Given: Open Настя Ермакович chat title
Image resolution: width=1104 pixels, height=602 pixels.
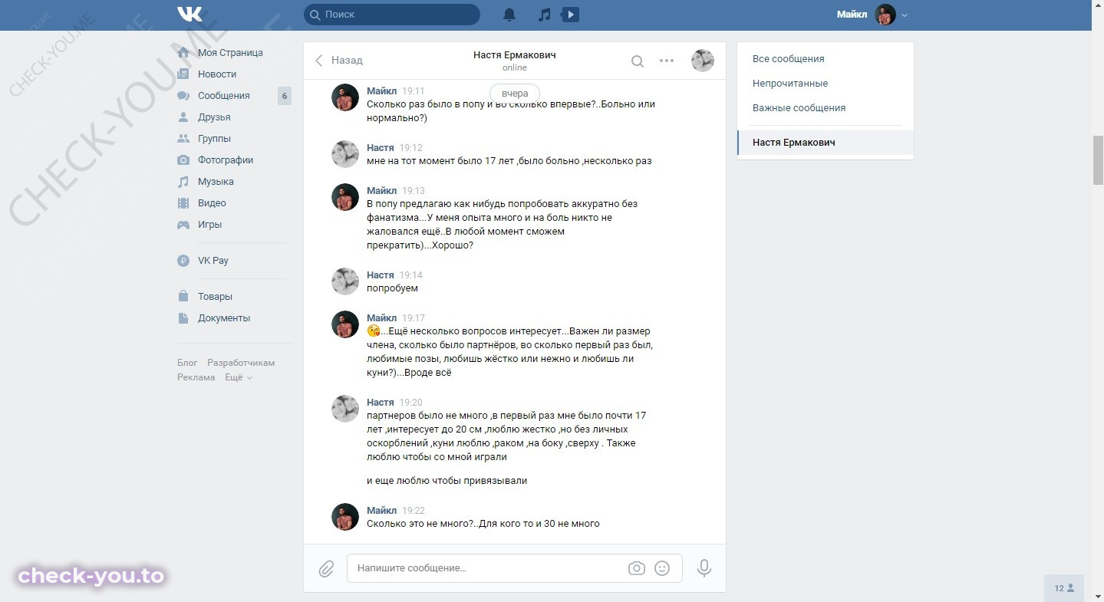Looking at the screenshot, I should (515, 55).
